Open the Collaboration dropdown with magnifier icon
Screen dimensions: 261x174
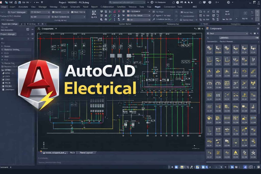pyautogui.click(x=162, y=19)
